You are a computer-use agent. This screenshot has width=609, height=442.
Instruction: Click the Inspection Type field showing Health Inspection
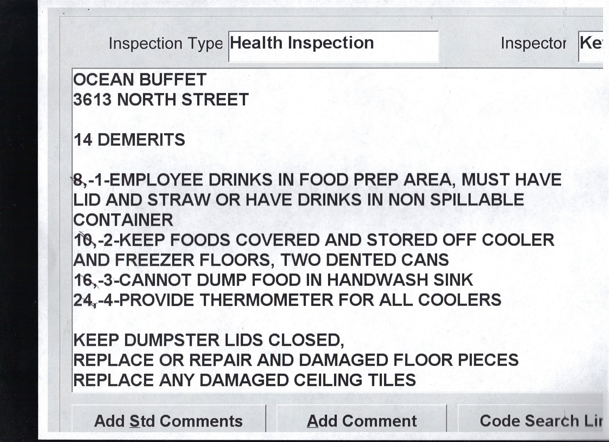tap(333, 46)
